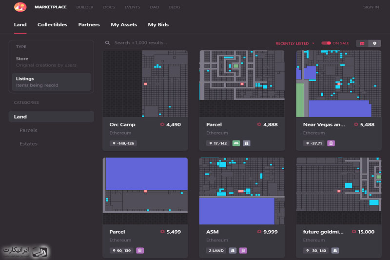The height and width of the screenshot is (260, 390).
Task: Click the search magnifier icon
Action: (x=107, y=43)
